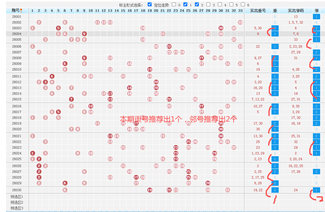325x212 pixels.
Task: Select the 邻 column header
Action: tap(317, 11)
